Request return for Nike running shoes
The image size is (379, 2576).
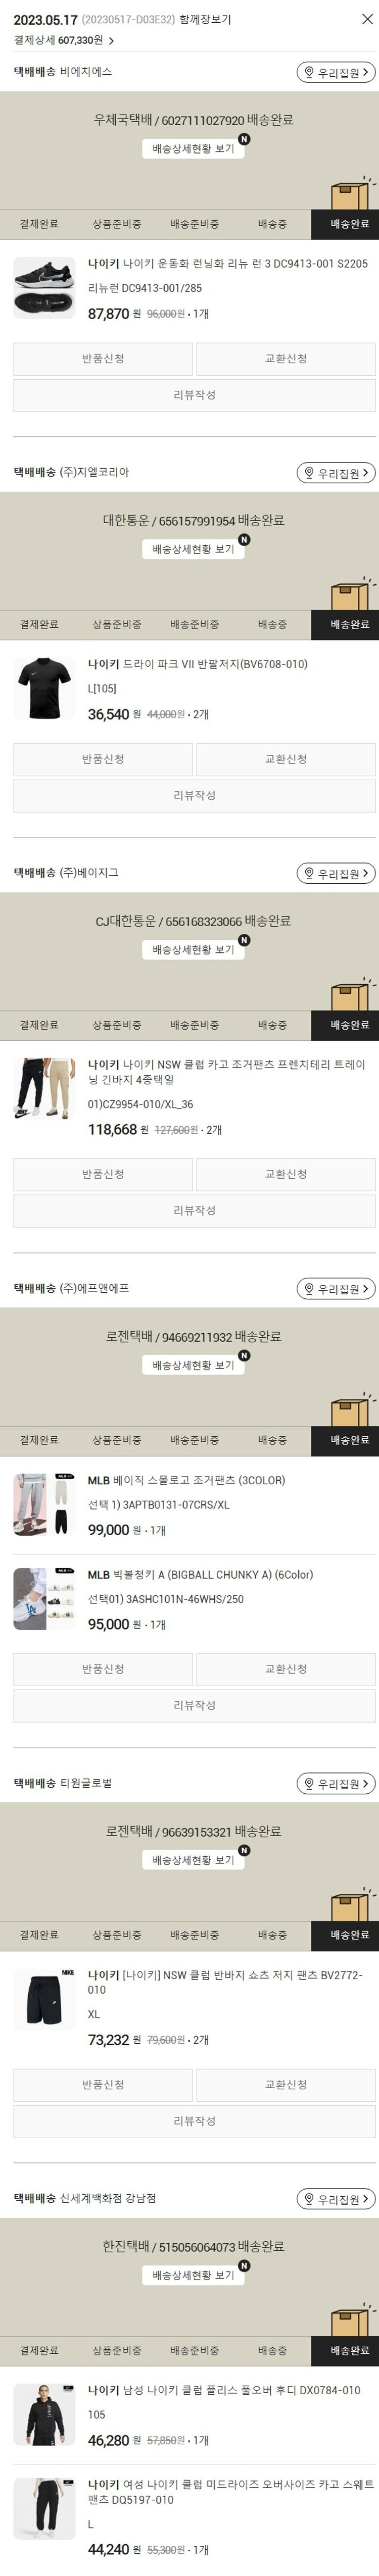[x=103, y=359]
